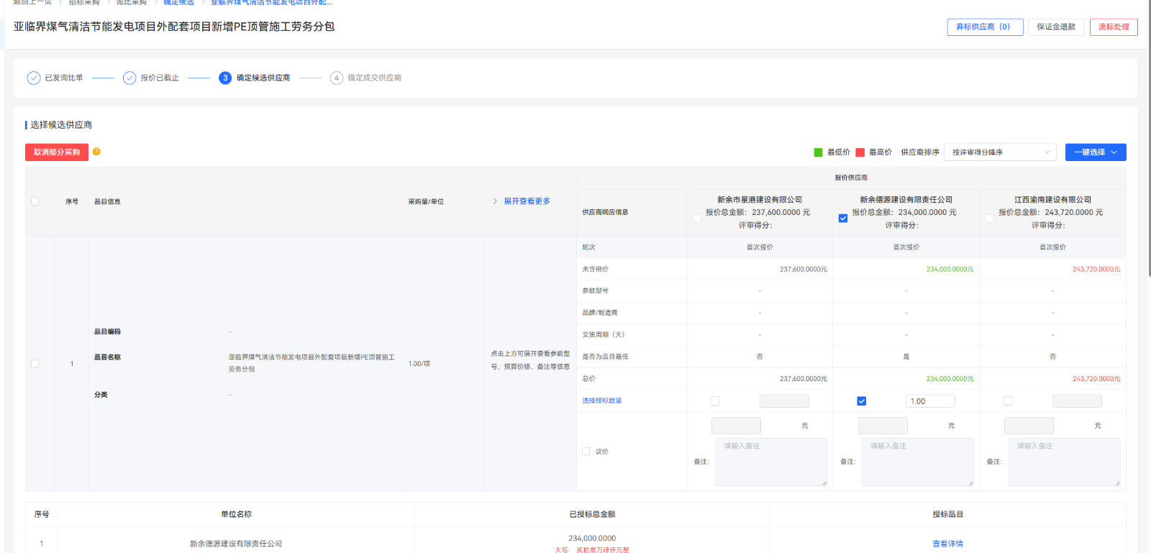1151x553 pixels.
Task: Enable the 议价 checkbox
Action: click(x=586, y=452)
